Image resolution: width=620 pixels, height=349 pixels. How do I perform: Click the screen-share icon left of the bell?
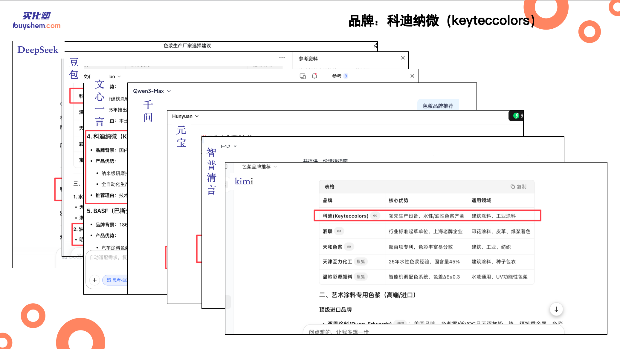(303, 76)
